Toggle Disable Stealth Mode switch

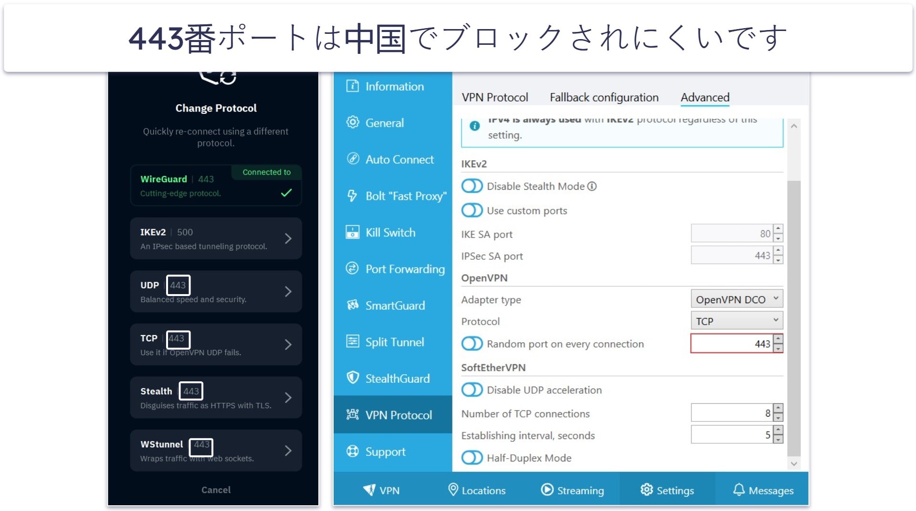(472, 186)
